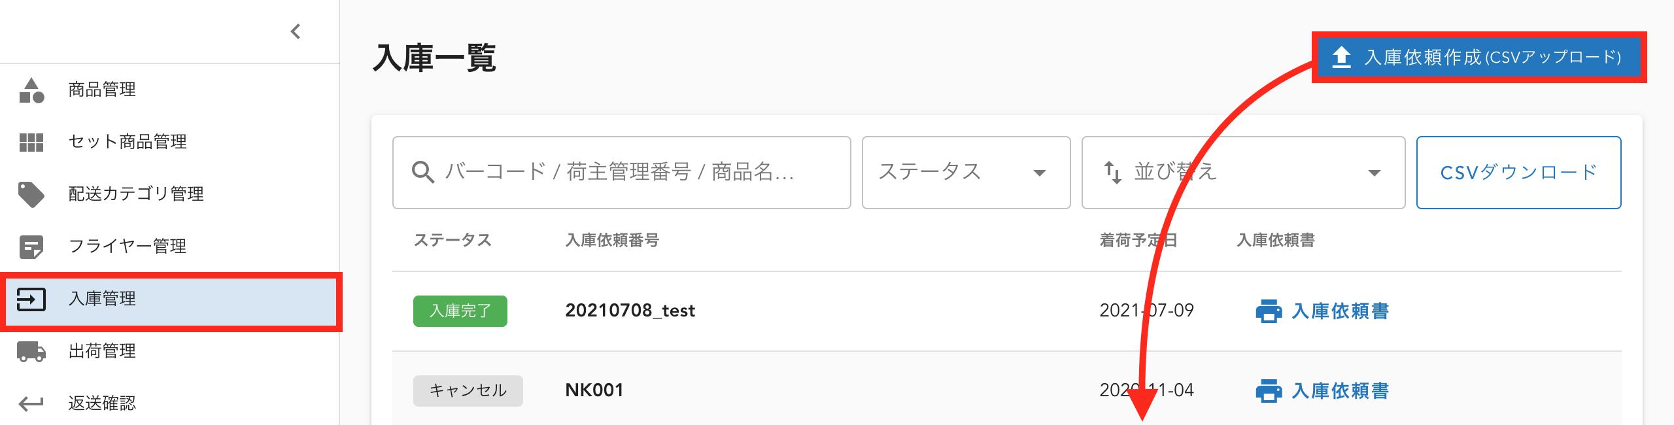Select the 商品管理 icon in the sidebar
The image size is (1674, 425).
coord(31,90)
